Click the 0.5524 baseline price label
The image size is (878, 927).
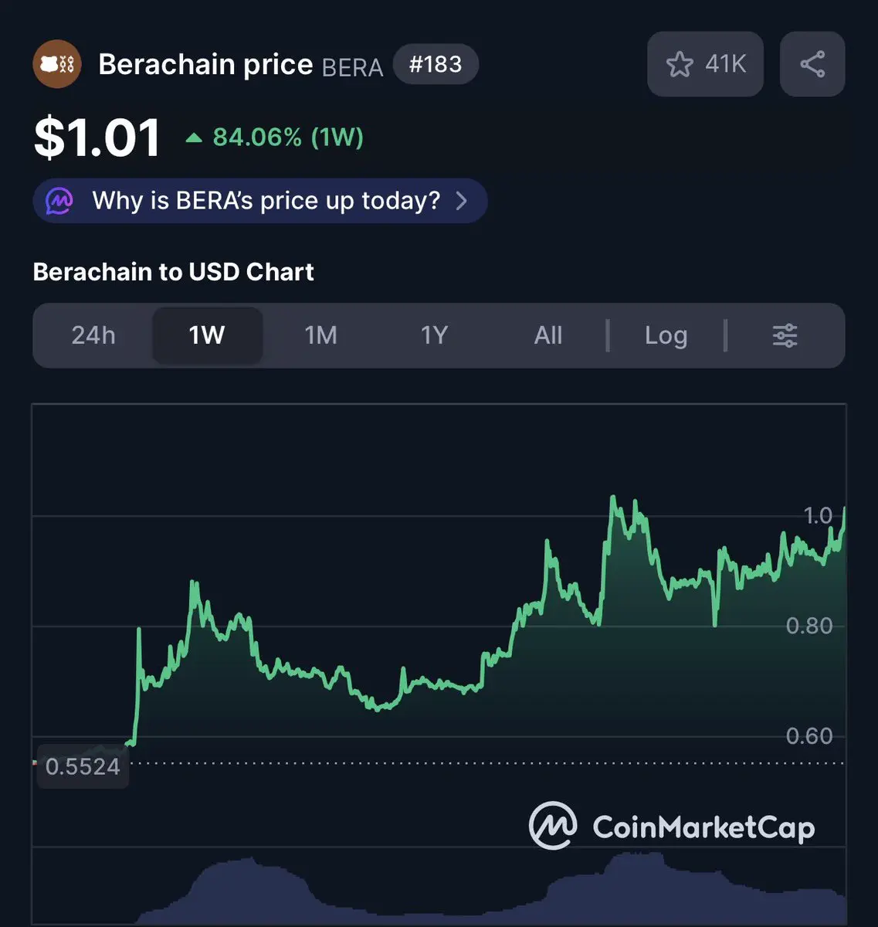(83, 766)
